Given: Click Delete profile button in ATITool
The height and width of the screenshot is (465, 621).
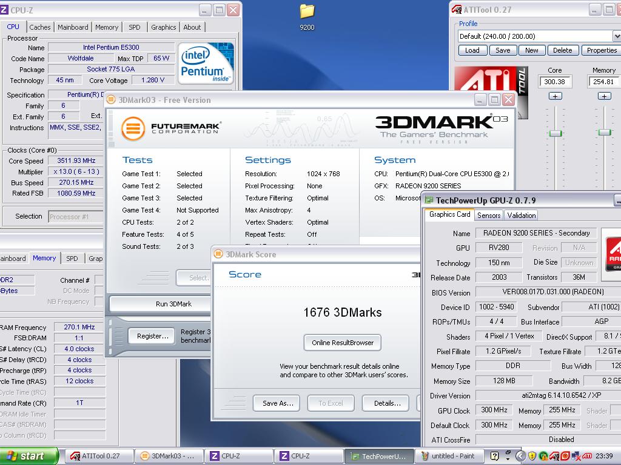Looking at the screenshot, I should pos(562,50).
